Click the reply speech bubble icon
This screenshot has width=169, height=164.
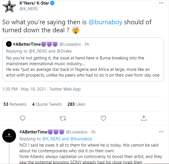coord(23,118)
